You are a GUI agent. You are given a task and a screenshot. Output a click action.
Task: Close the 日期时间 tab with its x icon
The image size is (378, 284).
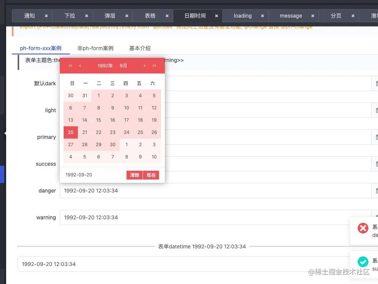pyautogui.click(x=216, y=16)
